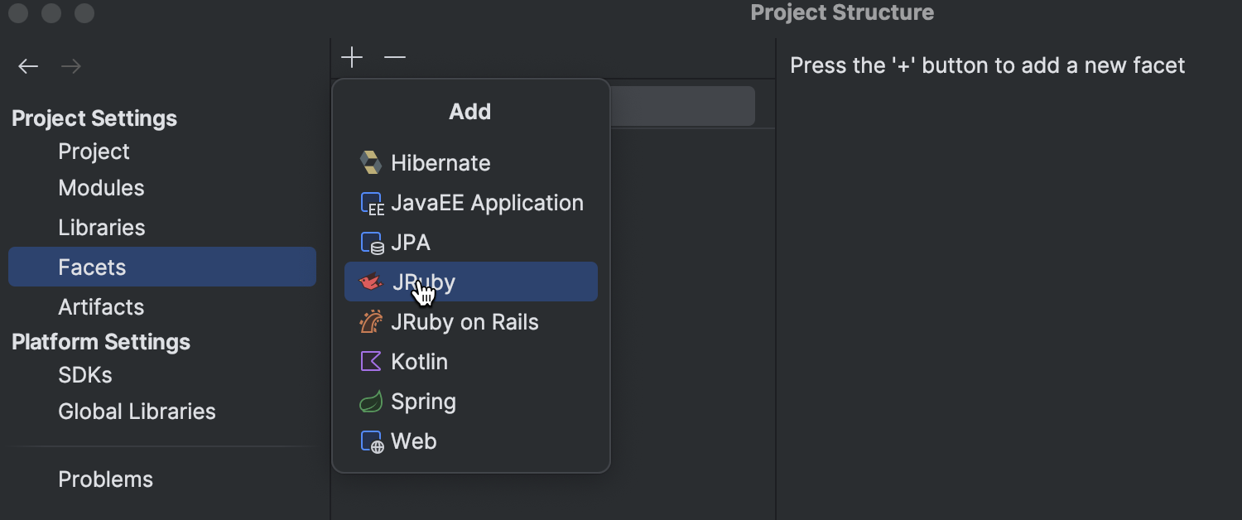View the Problems section
1242x520 pixels.
tap(105, 479)
